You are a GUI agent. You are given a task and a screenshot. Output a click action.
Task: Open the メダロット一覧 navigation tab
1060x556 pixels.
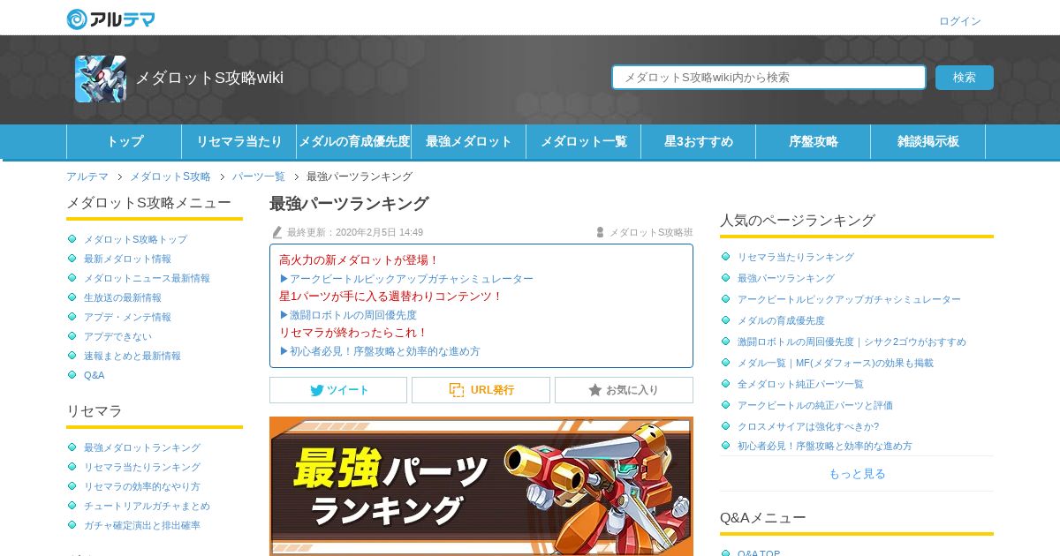(584, 141)
